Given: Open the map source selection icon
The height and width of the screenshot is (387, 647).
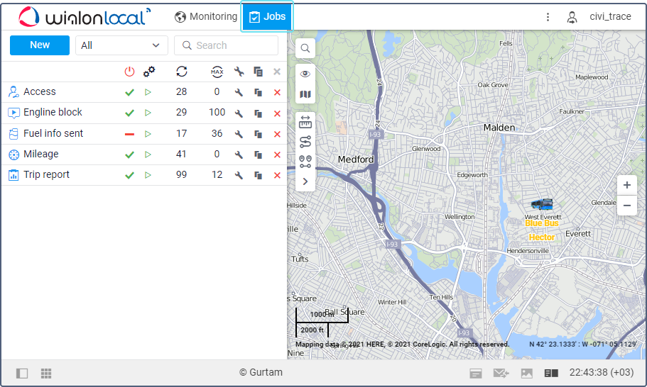Looking at the screenshot, I should 305,94.
